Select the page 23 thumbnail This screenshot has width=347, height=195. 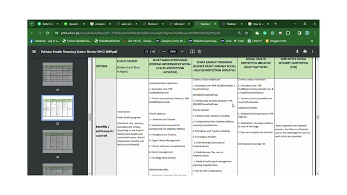58,108
